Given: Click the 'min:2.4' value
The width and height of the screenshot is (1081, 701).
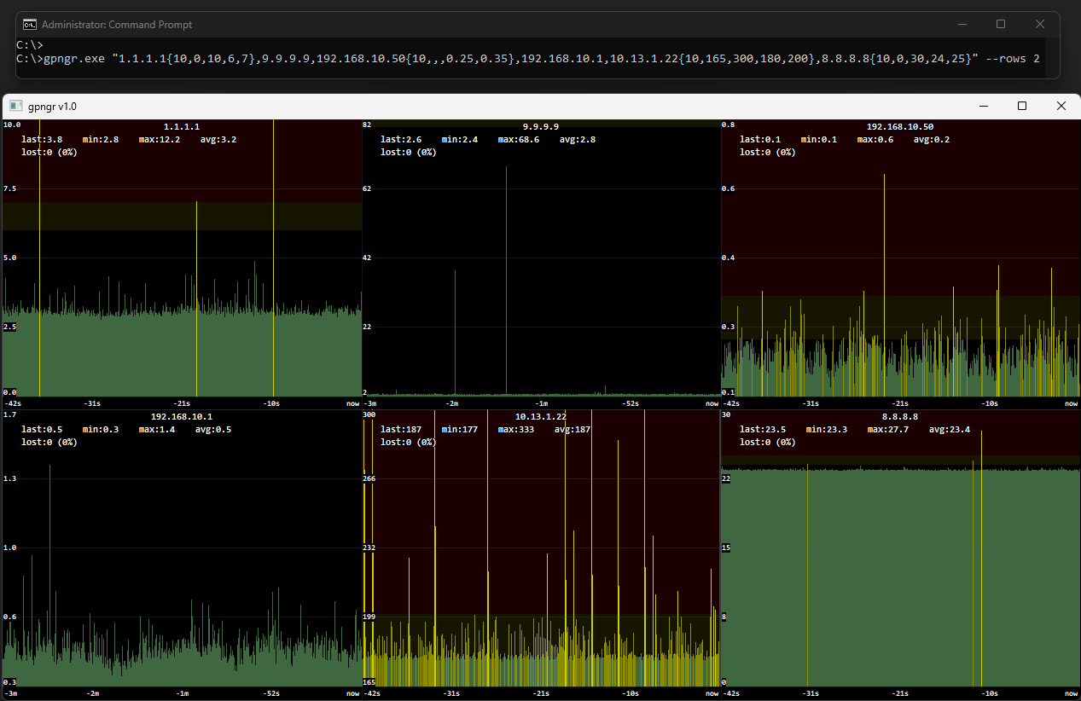Looking at the screenshot, I should click(460, 139).
